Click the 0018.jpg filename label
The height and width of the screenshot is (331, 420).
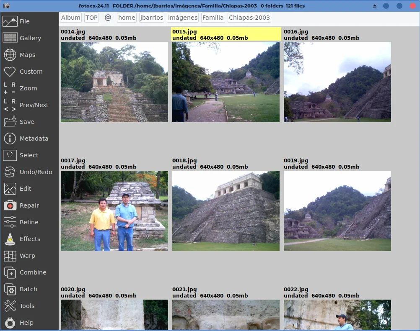184,160
